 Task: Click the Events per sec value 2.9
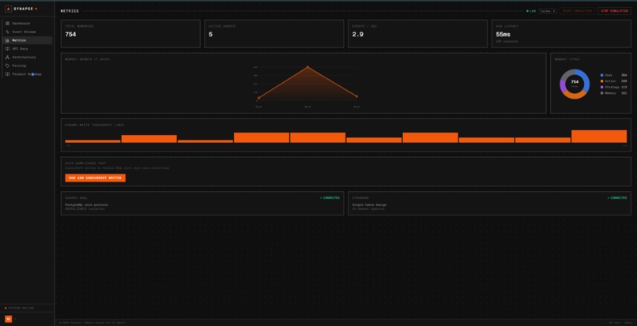[358, 35]
